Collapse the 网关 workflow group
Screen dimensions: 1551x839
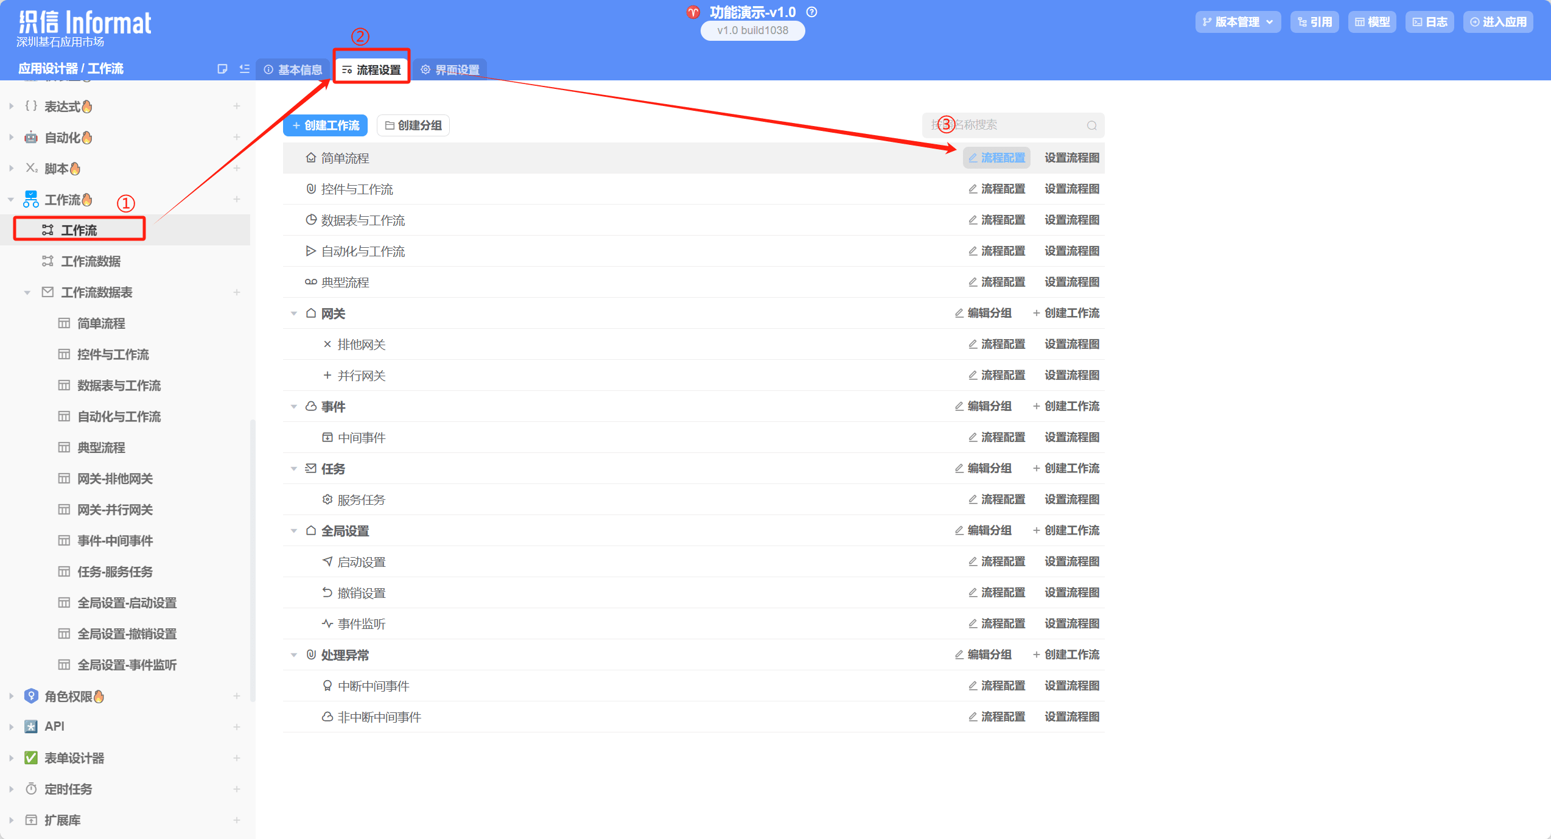294,314
